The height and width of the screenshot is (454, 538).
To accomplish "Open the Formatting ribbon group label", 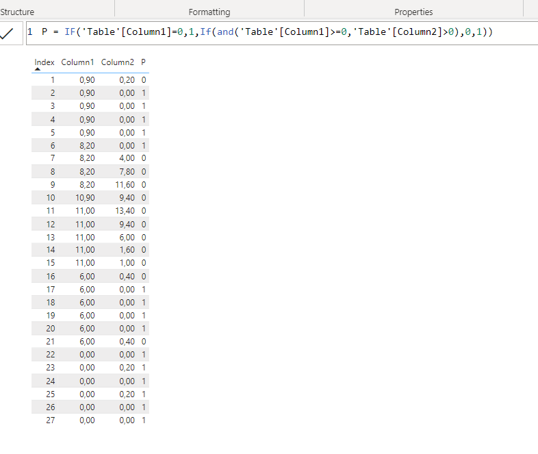I will tap(209, 12).
